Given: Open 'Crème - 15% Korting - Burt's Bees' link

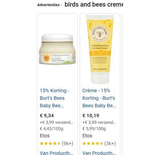Looking at the screenshot, I should pos(99,98).
